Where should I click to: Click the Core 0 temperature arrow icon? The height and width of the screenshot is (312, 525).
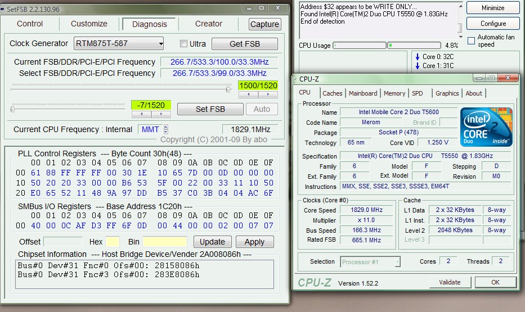[417, 57]
